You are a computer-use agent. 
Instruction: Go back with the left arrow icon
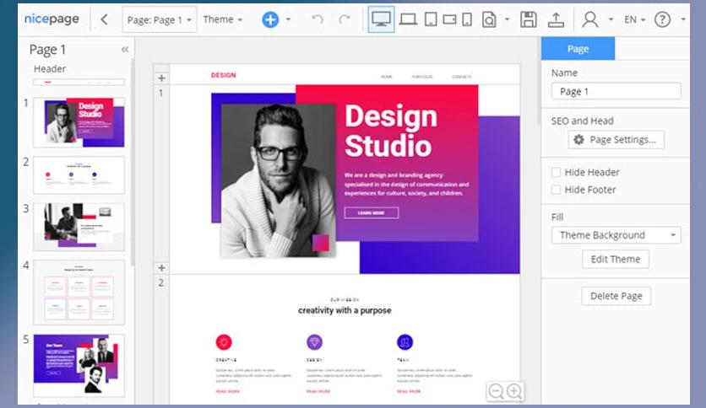[x=105, y=19]
